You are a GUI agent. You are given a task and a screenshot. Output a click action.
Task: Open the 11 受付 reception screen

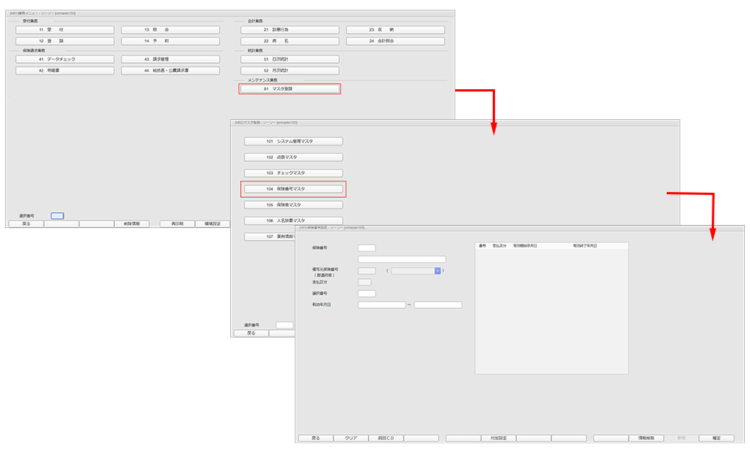tap(64, 30)
